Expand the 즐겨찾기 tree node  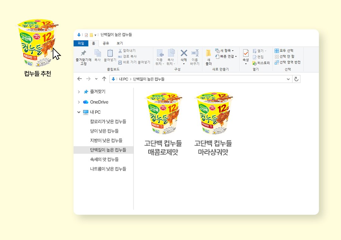click(79, 92)
